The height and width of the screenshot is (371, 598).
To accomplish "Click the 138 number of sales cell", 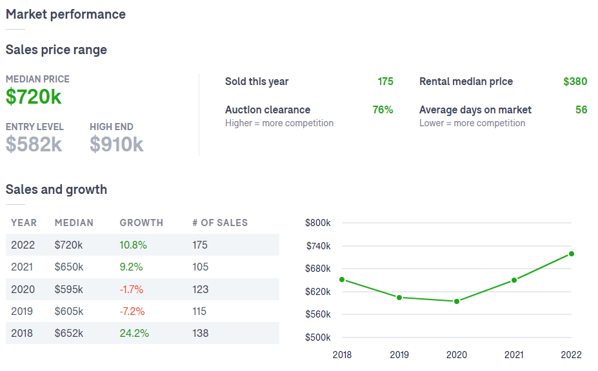I will [x=201, y=333].
